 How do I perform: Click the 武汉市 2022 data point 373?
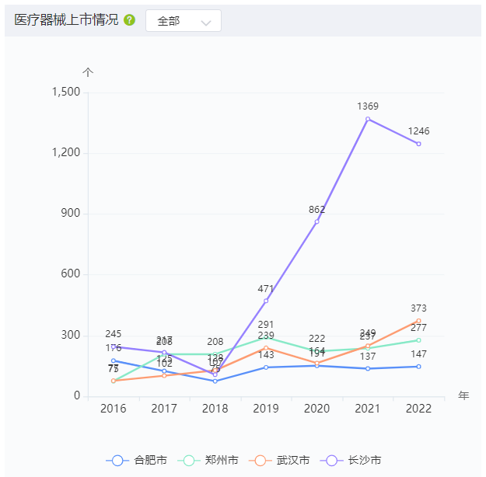pos(418,321)
